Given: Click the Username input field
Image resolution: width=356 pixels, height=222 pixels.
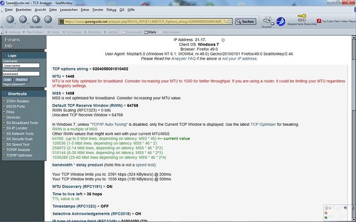Looking at the screenshot, I should 21,66.
